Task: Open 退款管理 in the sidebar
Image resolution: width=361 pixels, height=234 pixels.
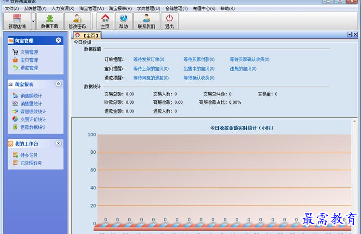Action: click(29, 68)
